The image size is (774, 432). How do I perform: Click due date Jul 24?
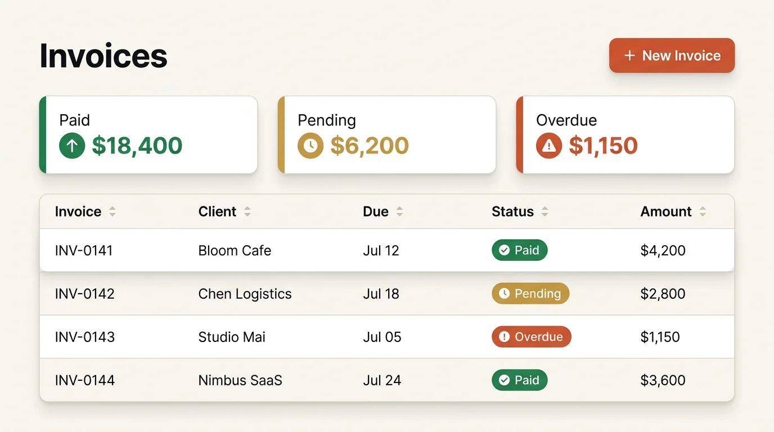coord(382,380)
